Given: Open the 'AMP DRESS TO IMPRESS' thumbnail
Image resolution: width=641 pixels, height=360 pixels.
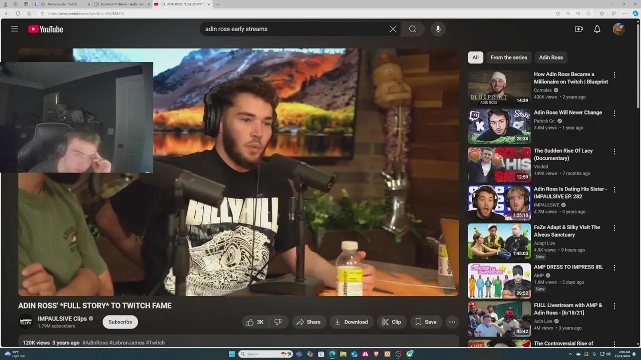Looking at the screenshot, I should [499, 281].
